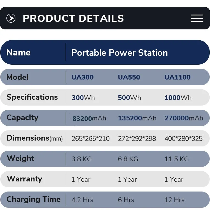Click the 83200mAh capacity value
210x210 pixels.
tap(89, 118)
